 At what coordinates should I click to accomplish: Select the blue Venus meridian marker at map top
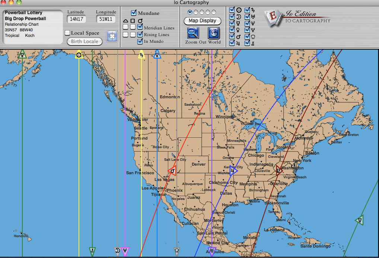click(157, 55)
